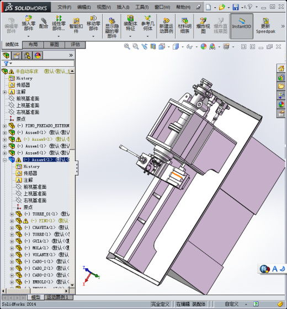Viewport: 287px width, 309px height.
Task: Expand the Assem9<1> tree node
Action: (4, 140)
